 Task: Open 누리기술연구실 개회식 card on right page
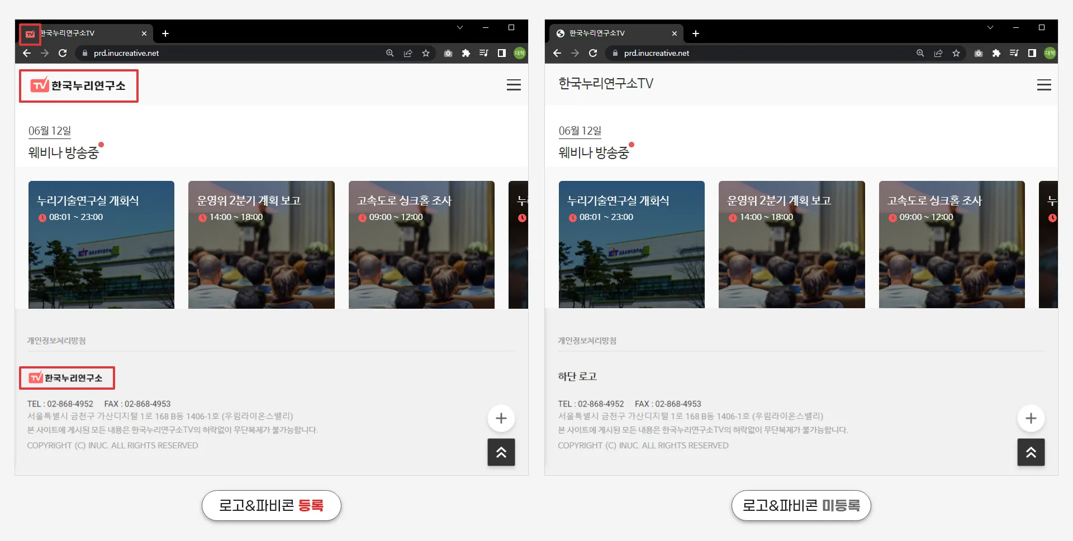pyautogui.click(x=632, y=245)
